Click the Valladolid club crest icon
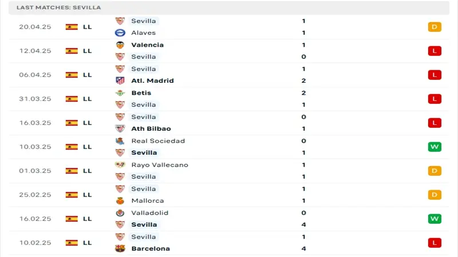 coord(120,212)
